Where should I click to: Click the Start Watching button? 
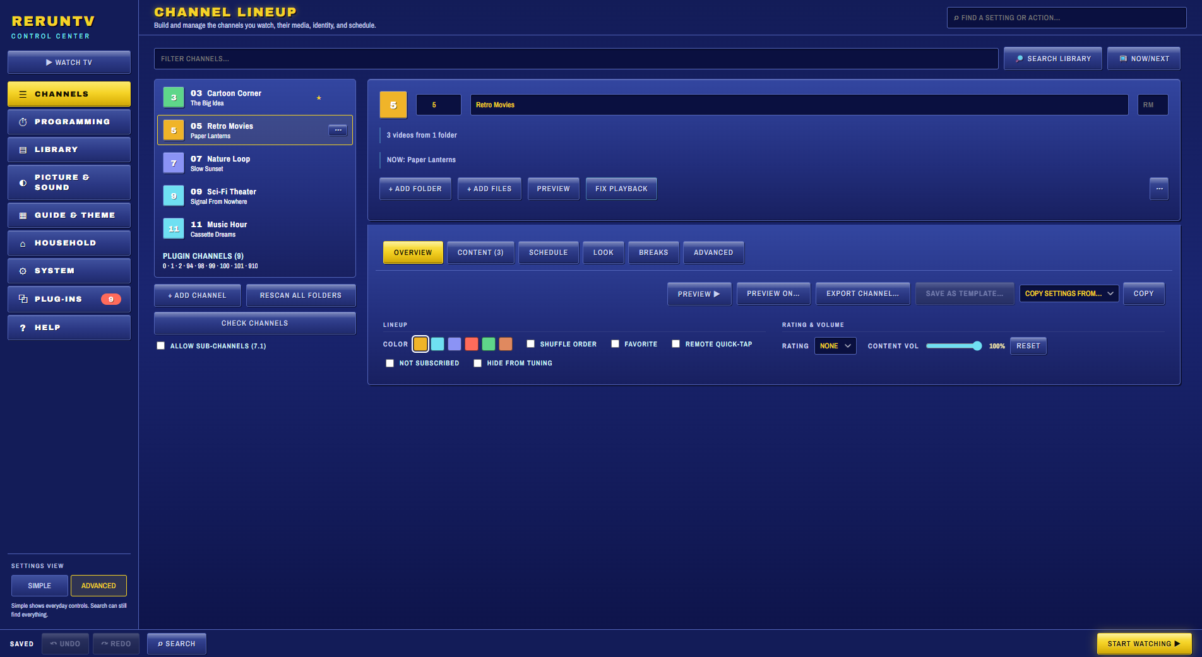[x=1144, y=644]
